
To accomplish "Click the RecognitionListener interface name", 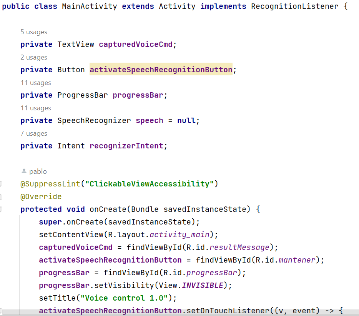I will [294, 6].
